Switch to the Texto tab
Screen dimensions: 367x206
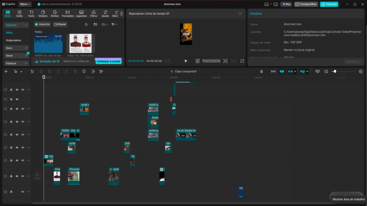[x=31, y=14]
